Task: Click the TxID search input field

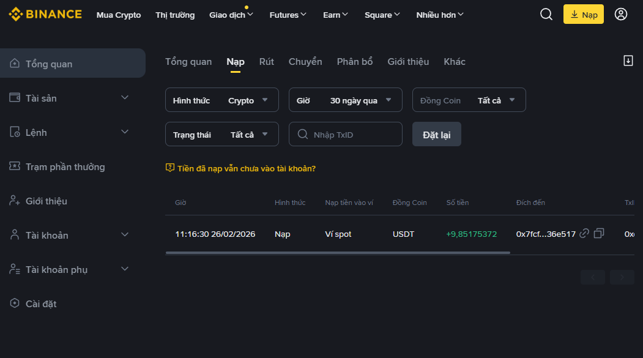Action: (x=345, y=133)
